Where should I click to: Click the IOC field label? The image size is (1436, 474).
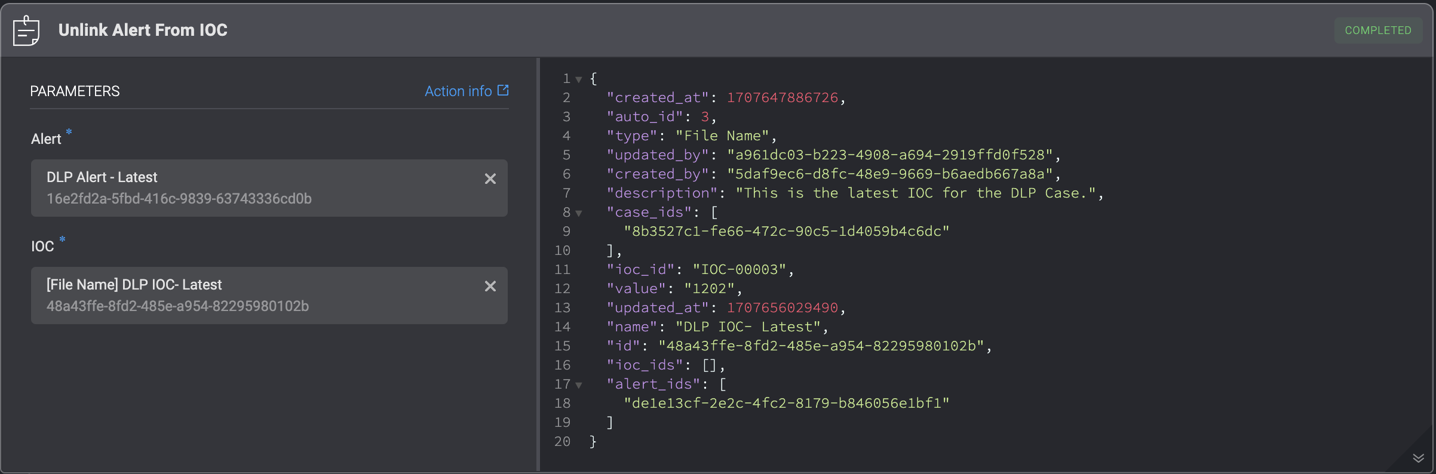coord(42,247)
